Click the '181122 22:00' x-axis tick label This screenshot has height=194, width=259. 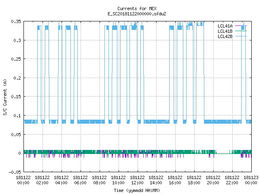point(232,180)
